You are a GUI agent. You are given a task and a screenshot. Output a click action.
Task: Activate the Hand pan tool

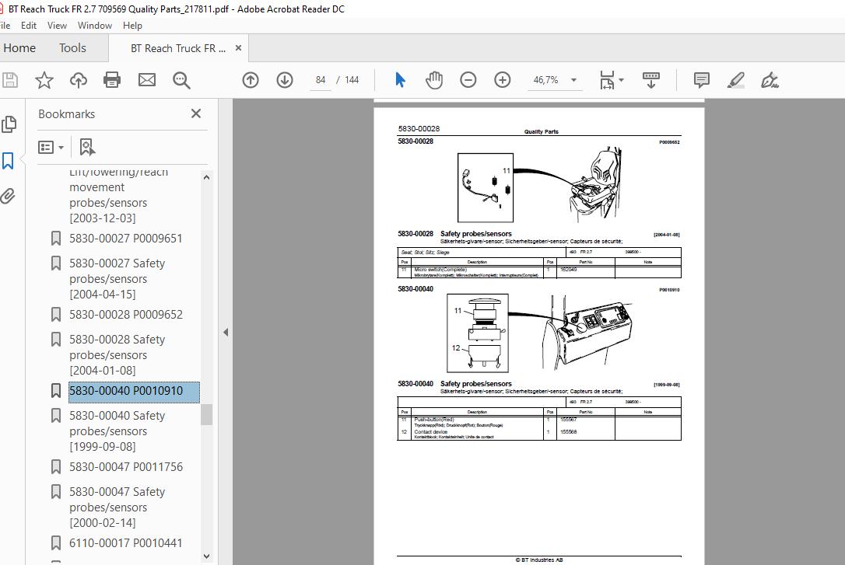[434, 80]
